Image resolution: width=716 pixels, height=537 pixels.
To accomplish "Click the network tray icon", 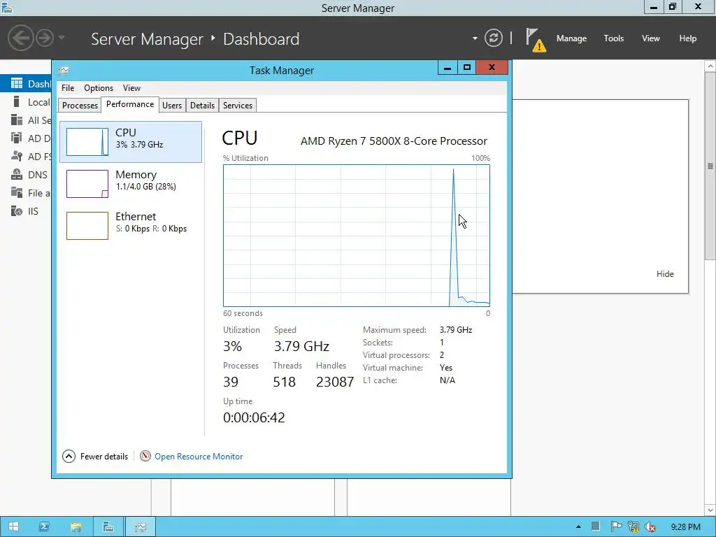I will point(633,527).
